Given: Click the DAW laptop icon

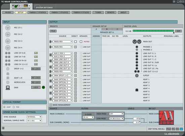Looking at the screenshot, I should tap(8, 88).
